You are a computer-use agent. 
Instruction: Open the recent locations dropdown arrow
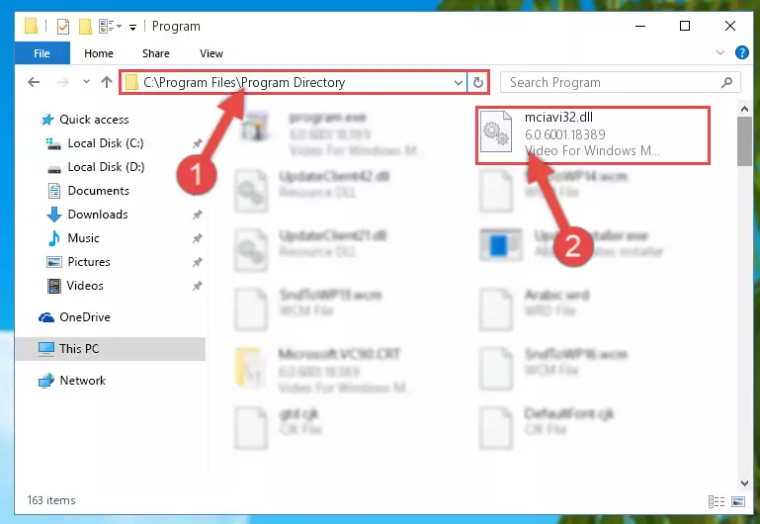tap(86, 81)
